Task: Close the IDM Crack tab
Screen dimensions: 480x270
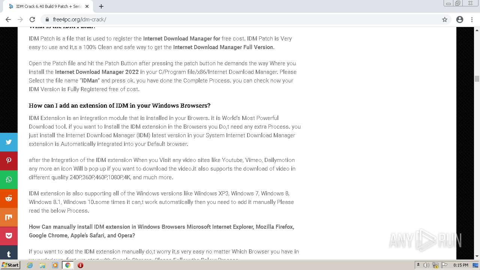Action: pos(87,6)
